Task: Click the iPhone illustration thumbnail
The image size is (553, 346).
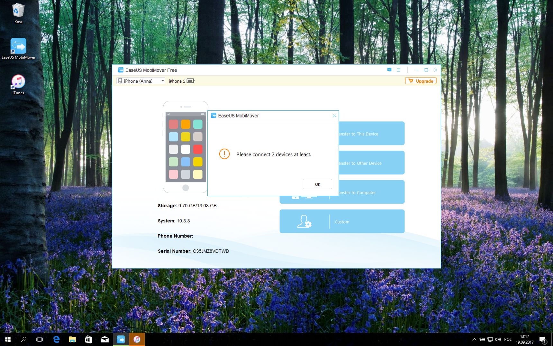Action: tap(186, 147)
